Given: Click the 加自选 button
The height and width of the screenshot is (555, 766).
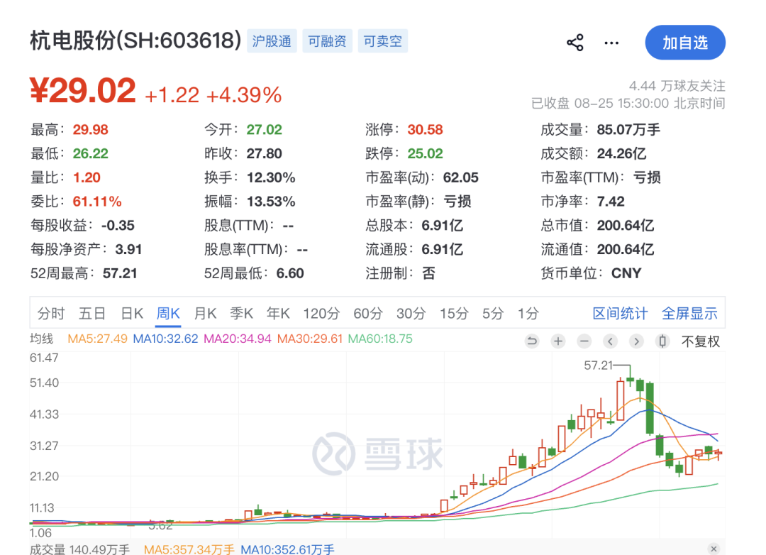Looking at the screenshot, I should point(685,43).
